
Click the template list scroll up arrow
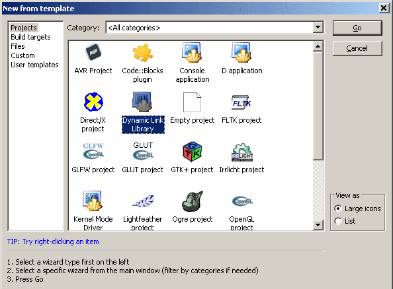point(318,46)
